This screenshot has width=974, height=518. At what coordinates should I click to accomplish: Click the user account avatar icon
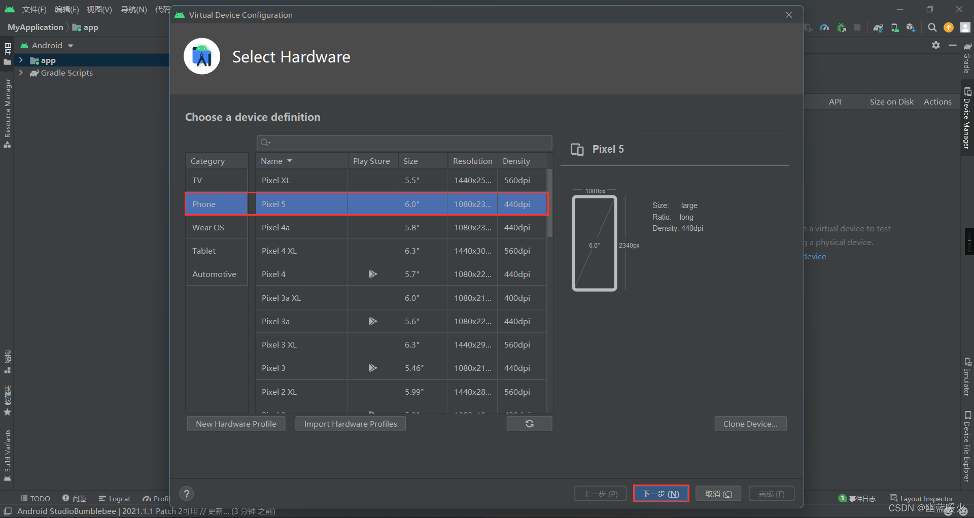[x=965, y=27]
